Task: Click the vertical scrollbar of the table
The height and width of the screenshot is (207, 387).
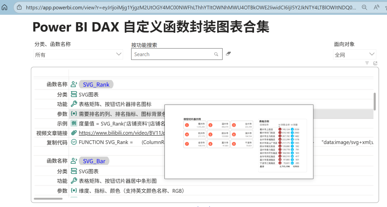Action: click(375, 101)
